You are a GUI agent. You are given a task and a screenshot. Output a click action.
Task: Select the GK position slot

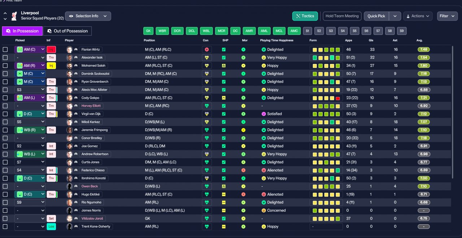click(148, 31)
